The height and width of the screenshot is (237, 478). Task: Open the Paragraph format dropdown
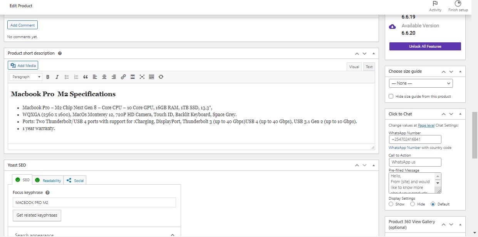click(x=26, y=77)
